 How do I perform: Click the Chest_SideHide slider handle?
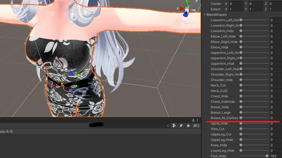[x=241, y=102]
